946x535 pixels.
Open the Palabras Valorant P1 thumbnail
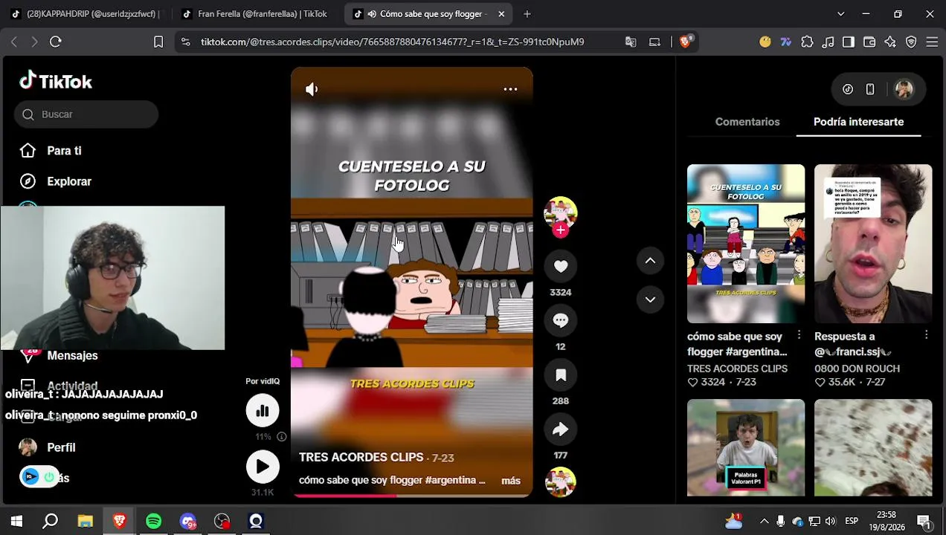746,447
